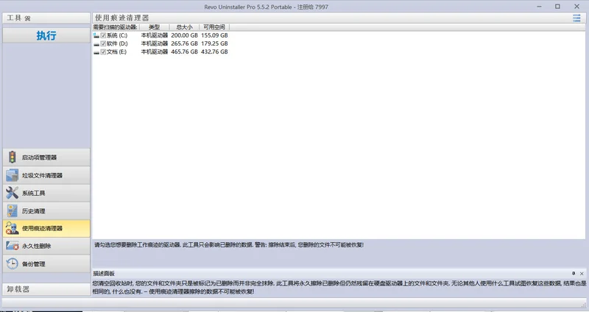Click the 备份管理 clock icon
Screen dimensions: 589x312
coord(13,263)
